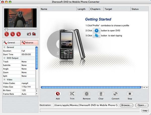Take a snapshot with the camera icon
The image size is (151, 115).
tap(29, 34)
